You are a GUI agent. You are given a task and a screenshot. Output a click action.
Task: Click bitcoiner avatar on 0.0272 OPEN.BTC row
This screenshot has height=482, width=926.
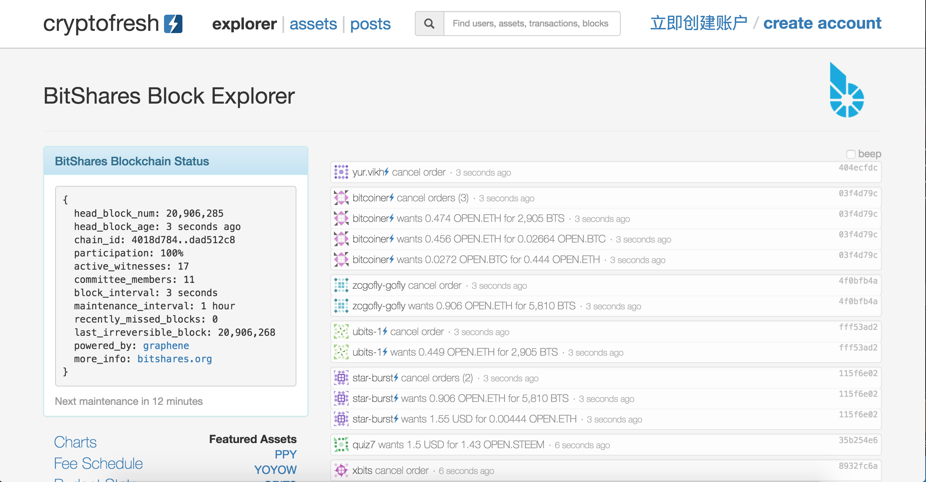[341, 259]
